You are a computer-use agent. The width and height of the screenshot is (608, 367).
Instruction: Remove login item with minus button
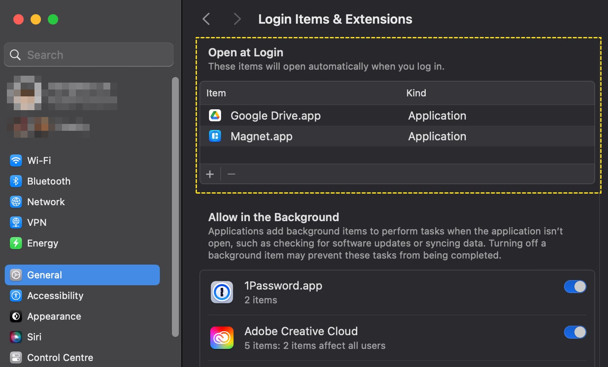click(x=231, y=174)
